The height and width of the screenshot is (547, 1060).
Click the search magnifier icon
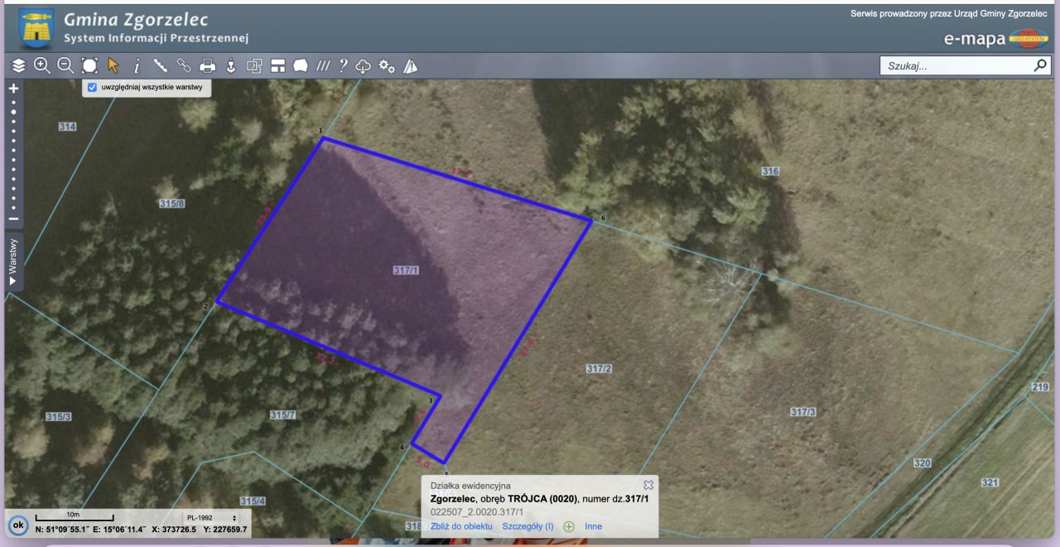coord(1040,65)
